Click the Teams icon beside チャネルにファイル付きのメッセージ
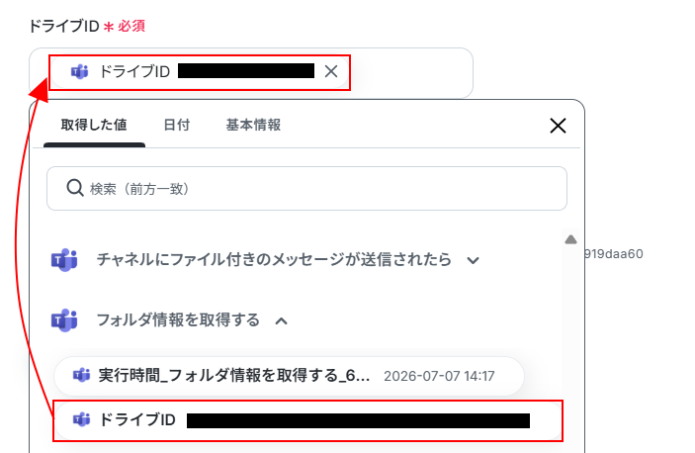 pos(64,260)
